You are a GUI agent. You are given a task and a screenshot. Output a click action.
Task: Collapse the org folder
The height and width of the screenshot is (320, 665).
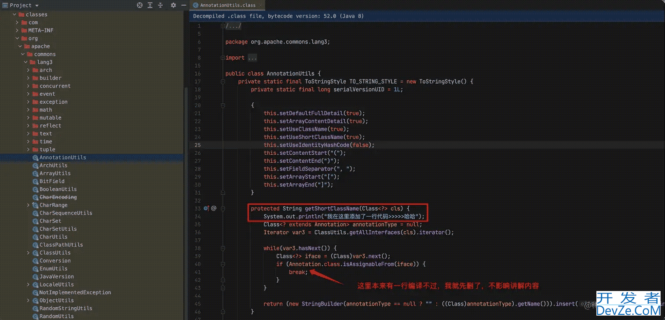tap(17, 38)
